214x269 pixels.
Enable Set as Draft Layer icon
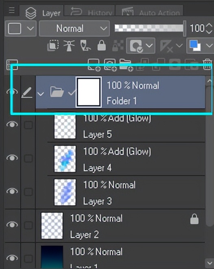[x=85, y=46]
